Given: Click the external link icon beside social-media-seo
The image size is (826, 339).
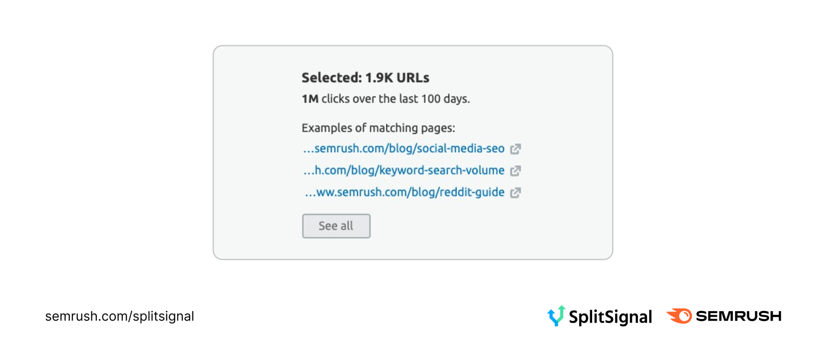Looking at the screenshot, I should (516, 149).
